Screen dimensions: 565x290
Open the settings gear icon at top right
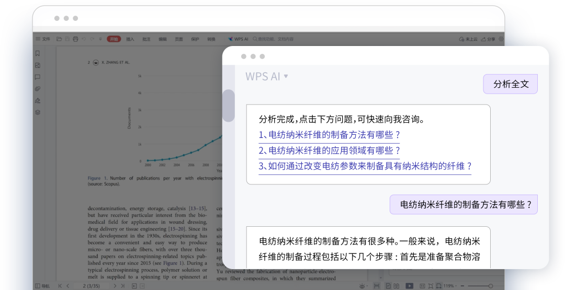coord(501,39)
